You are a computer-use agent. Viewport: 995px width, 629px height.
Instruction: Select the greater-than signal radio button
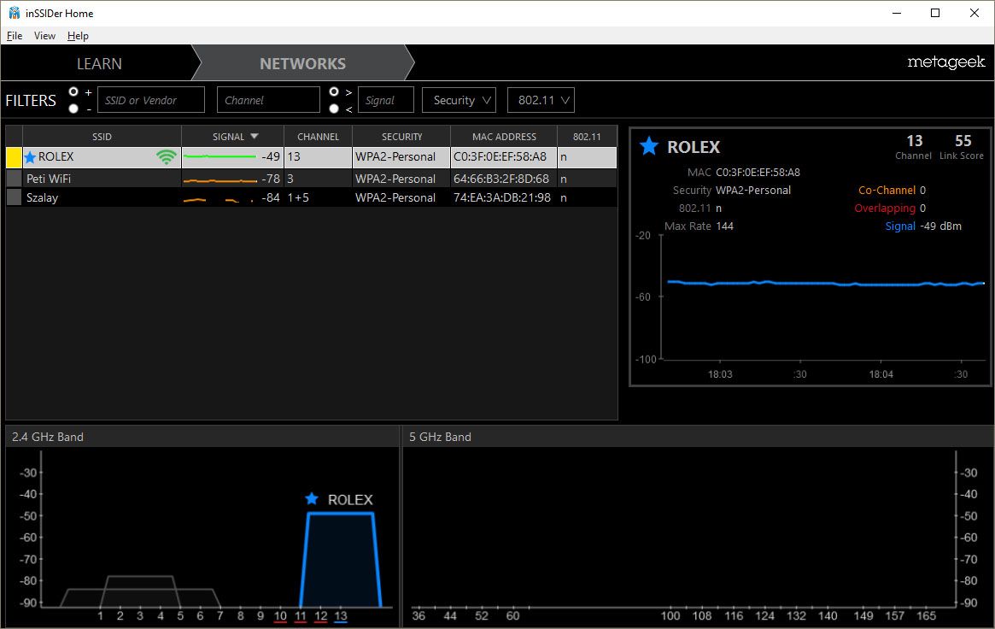click(x=334, y=92)
